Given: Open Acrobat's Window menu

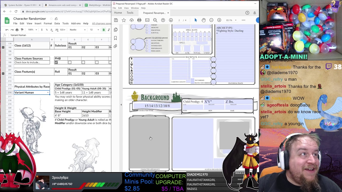Looking at the screenshot, I should tap(135, 8).
